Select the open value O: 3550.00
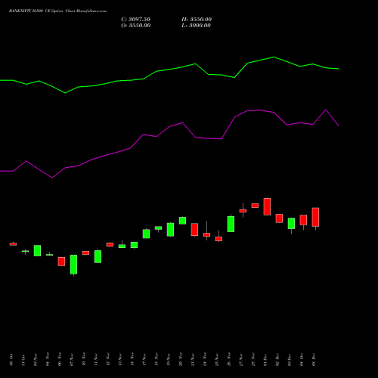The width and height of the screenshot is (378, 378). tap(136, 26)
